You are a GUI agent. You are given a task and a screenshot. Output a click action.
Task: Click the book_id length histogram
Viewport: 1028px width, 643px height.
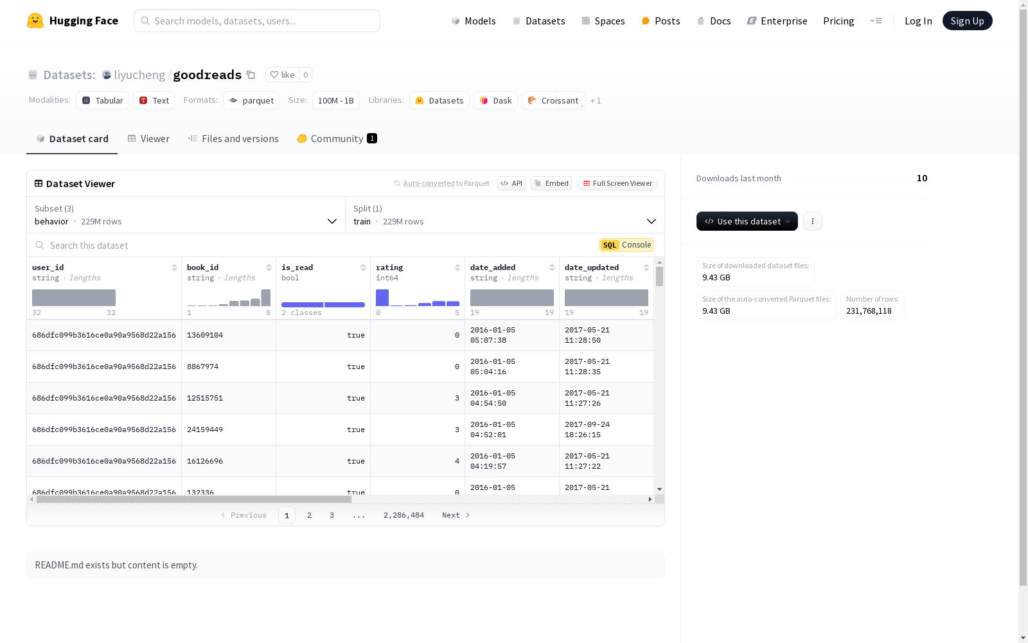coord(229,298)
